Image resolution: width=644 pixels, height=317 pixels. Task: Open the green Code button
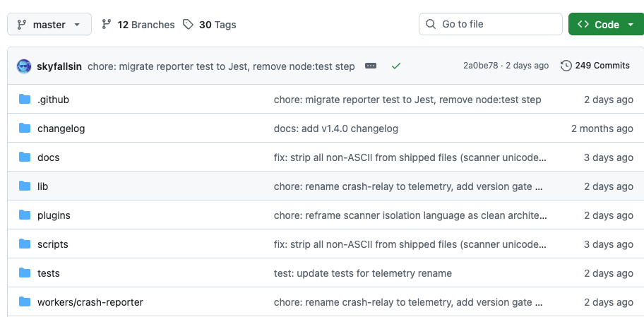click(606, 24)
